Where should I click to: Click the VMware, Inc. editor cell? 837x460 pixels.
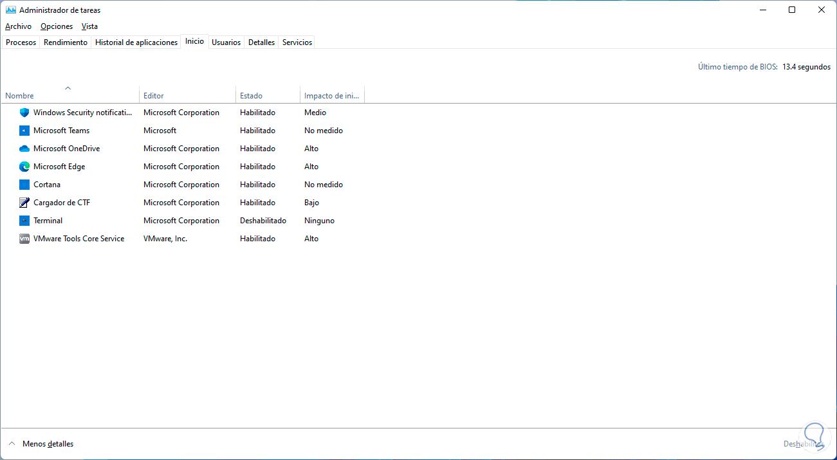165,239
